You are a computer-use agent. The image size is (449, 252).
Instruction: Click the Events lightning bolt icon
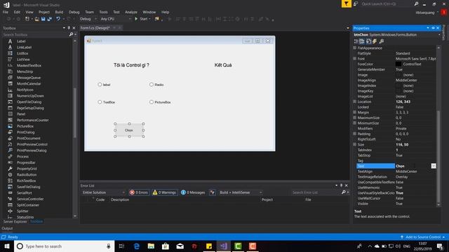[x=375, y=41]
